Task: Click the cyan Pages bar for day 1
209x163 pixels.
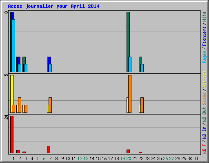Action: pyautogui.click(x=13, y=46)
